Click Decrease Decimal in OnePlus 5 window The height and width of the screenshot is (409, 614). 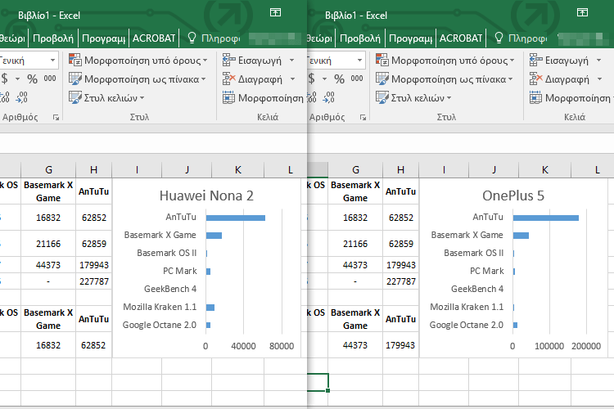click(329, 97)
